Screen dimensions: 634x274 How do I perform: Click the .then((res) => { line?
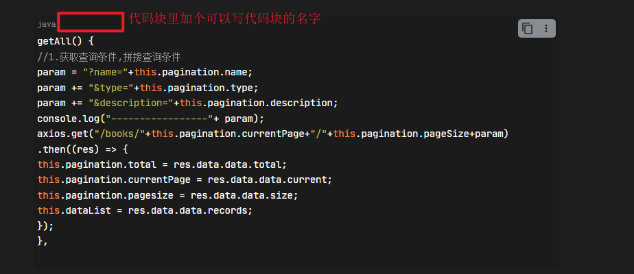(x=82, y=148)
